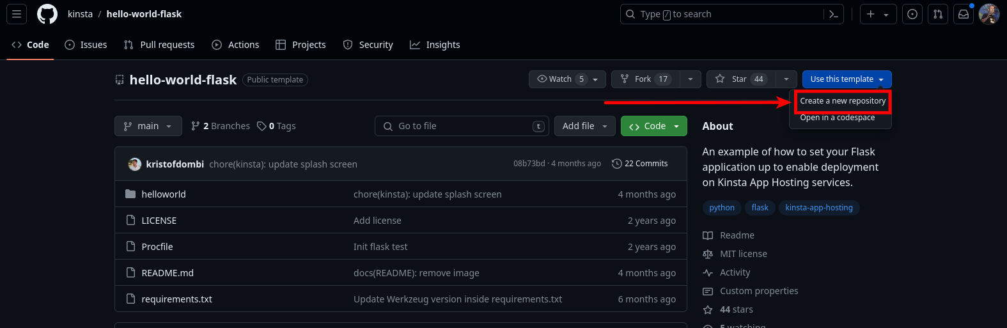Select Create a new repository option
Image resolution: width=1007 pixels, height=328 pixels.
tap(842, 101)
